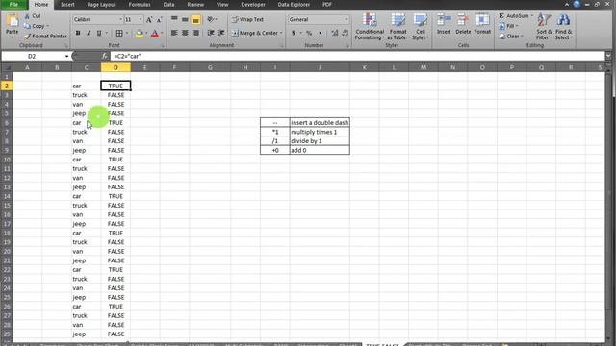Open the File tab
Viewport: 616px width, 346px height.
[x=13, y=4]
